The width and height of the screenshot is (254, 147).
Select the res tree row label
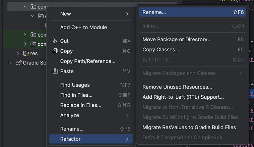click(x=34, y=53)
